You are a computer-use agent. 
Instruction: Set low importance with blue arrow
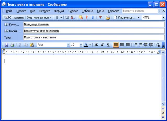(x=93, y=18)
